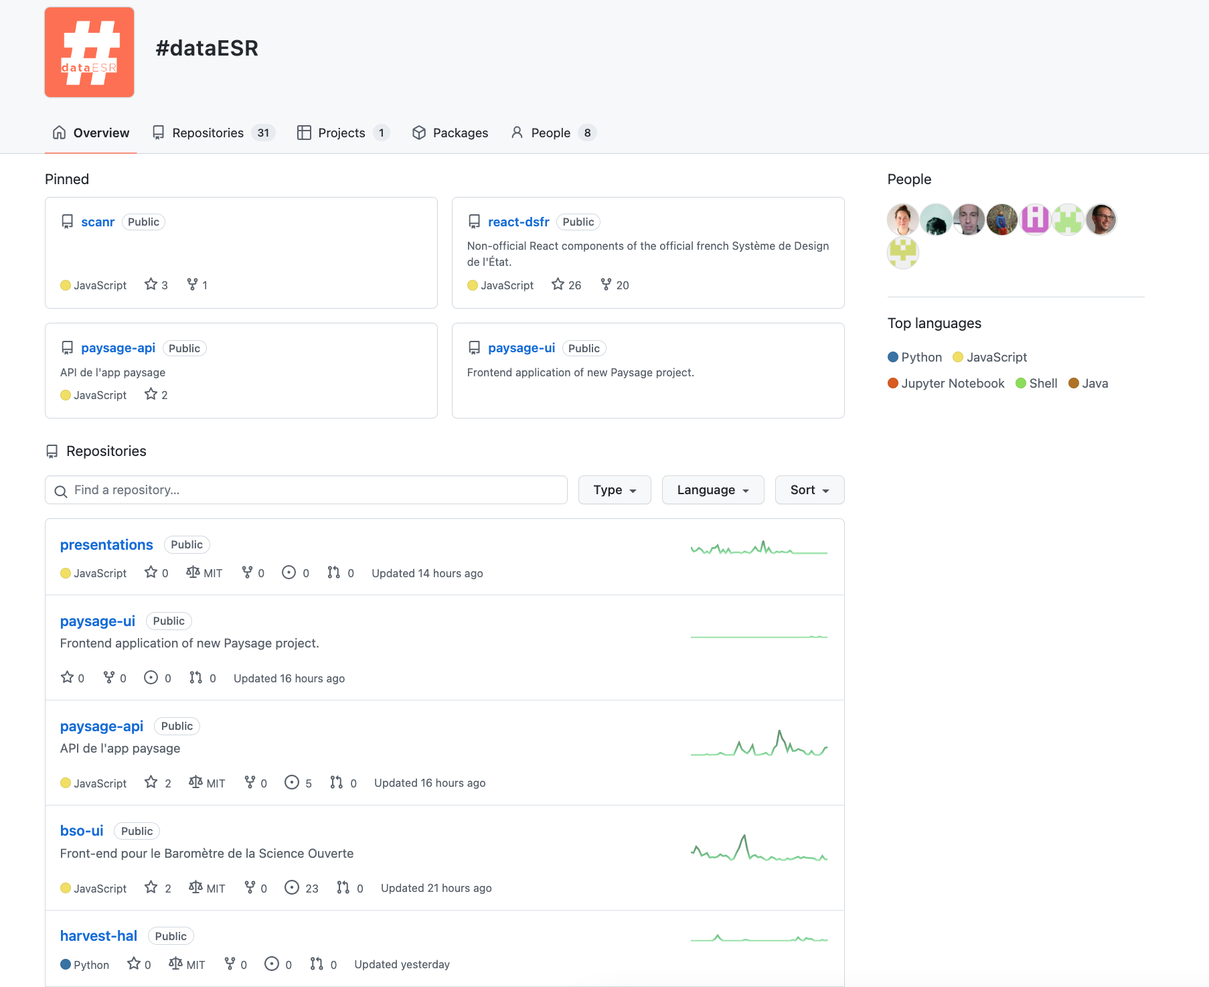The height and width of the screenshot is (987, 1209).
Task: View open issues of presentations repo
Action: [x=296, y=573]
